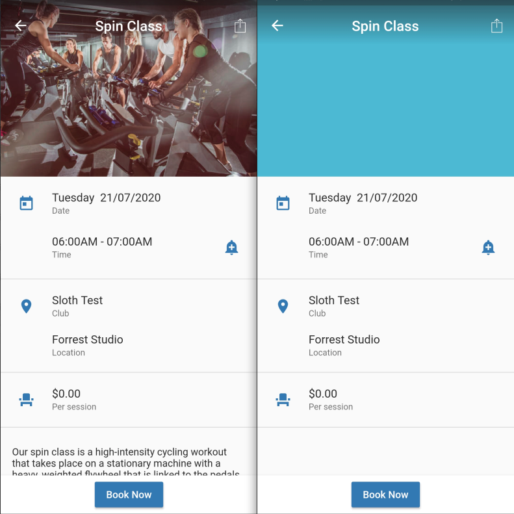
Task: Tap back arrow on photo header screen
Action: click(21, 25)
